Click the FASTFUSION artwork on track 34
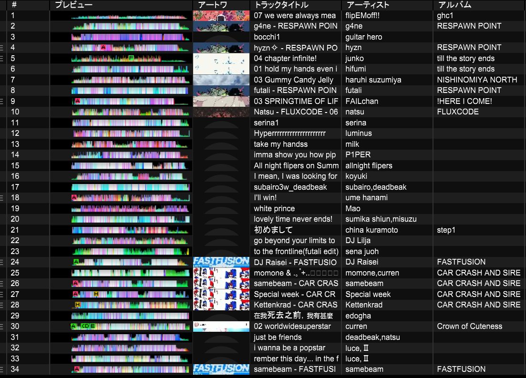This screenshot has width=526, height=378. [221, 369]
